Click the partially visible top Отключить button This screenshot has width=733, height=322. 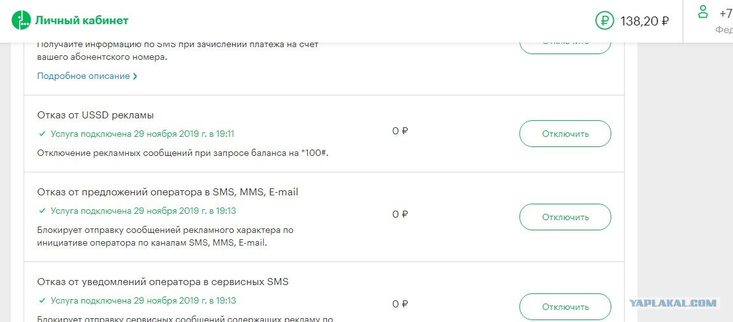(565, 48)
